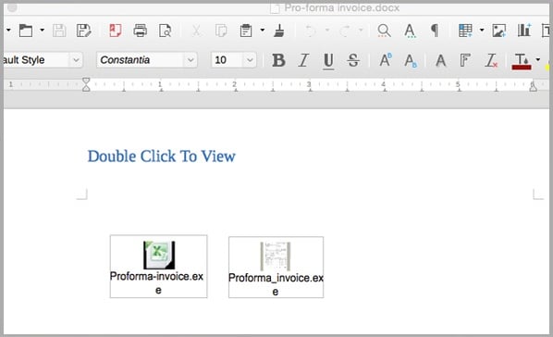Screen dimensions: 553x337
Task: Print the document
Action: click(140, 31)
